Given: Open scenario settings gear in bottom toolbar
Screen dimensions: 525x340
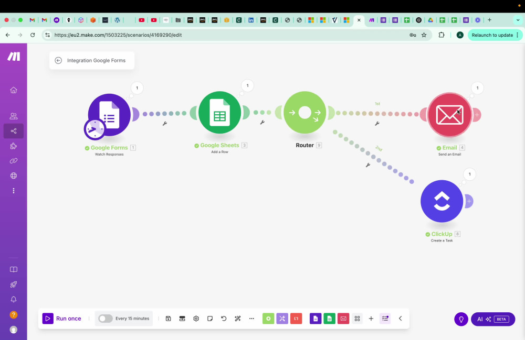Looking at the screenshot, I should click(196, 319).
